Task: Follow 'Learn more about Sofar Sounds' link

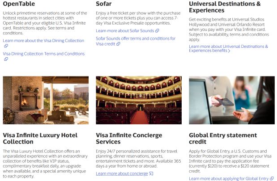Action: 125,31
